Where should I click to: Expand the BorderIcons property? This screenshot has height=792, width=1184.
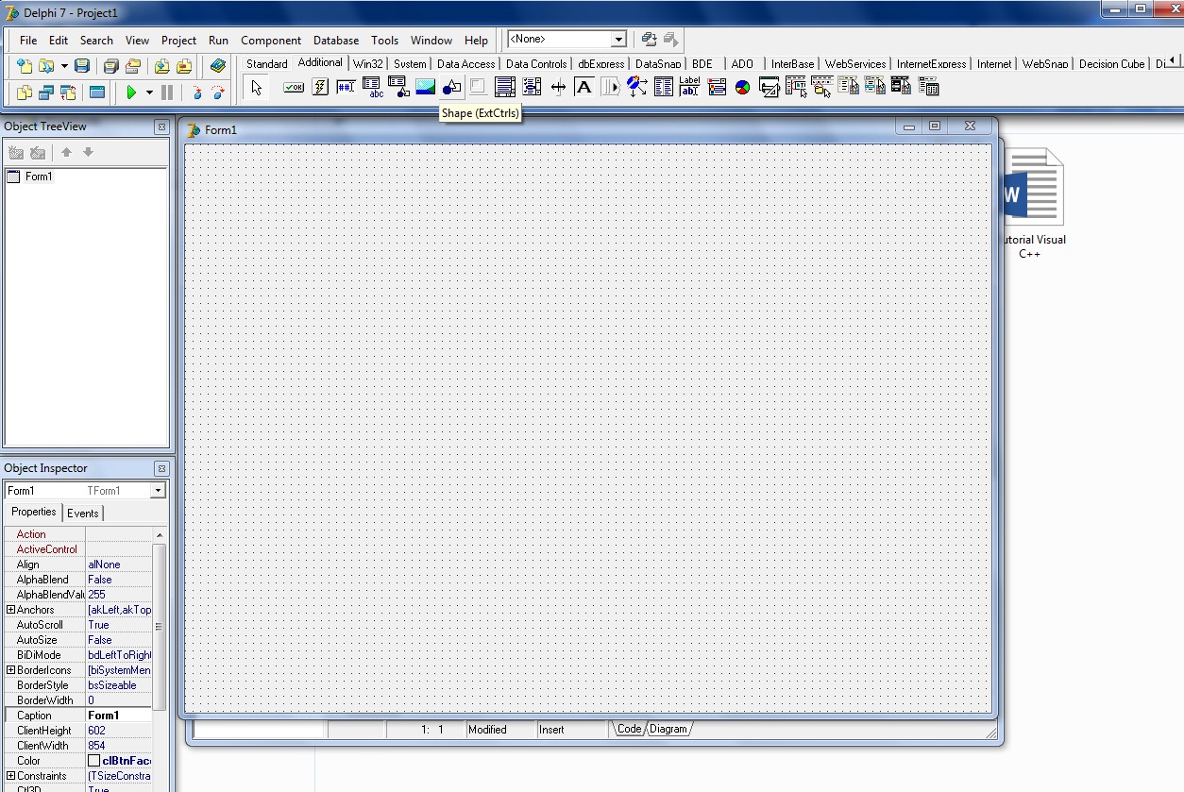[8, 669]
